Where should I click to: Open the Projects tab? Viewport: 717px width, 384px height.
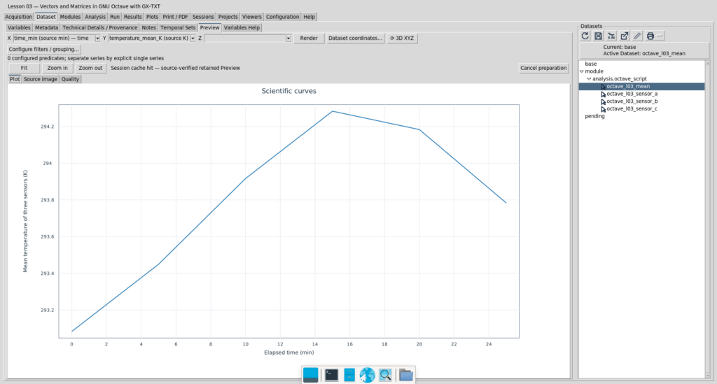(x=228, y=17)
